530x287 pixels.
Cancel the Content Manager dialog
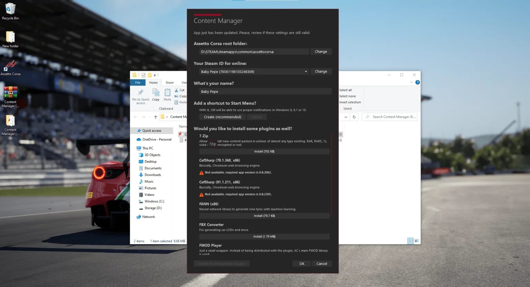[322, 264]
